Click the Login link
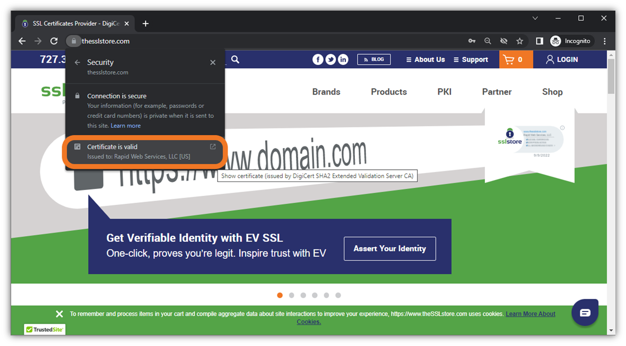The image size is (626, 346). click(562, 59)
